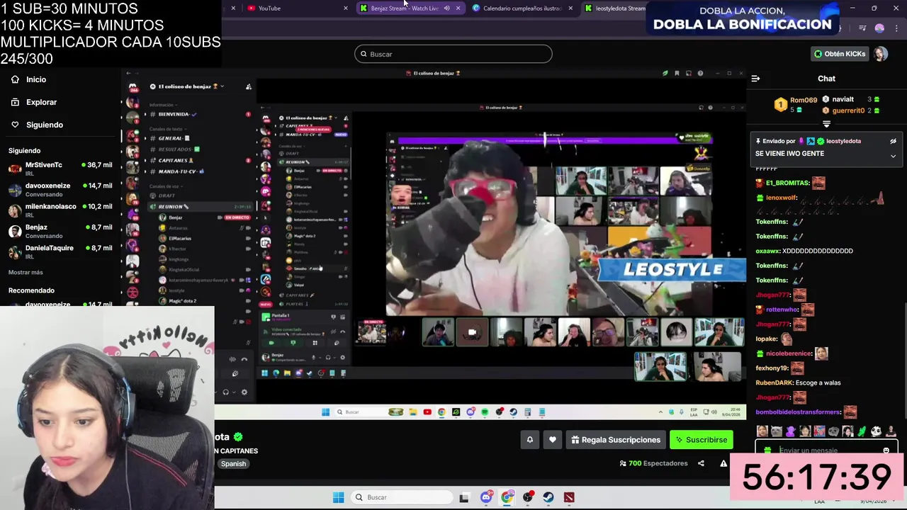
Task: Click the report warning triangle icon
Action: tap(723, 463)
